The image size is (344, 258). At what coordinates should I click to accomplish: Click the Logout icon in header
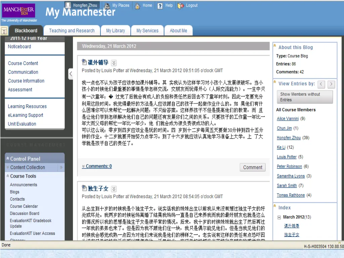pos(181,6)
